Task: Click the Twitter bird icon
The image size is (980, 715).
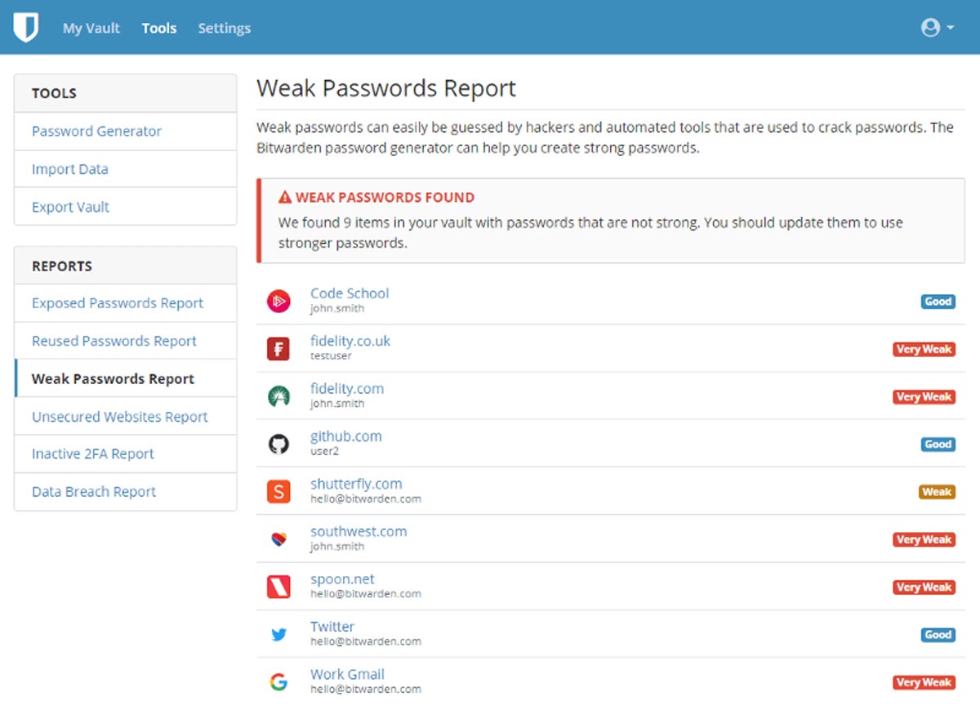Action: pos(278,635)
